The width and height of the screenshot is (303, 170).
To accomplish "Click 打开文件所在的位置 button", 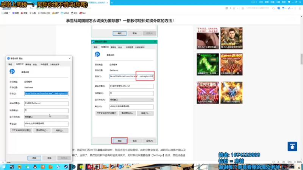I will [x=21, y=130].
